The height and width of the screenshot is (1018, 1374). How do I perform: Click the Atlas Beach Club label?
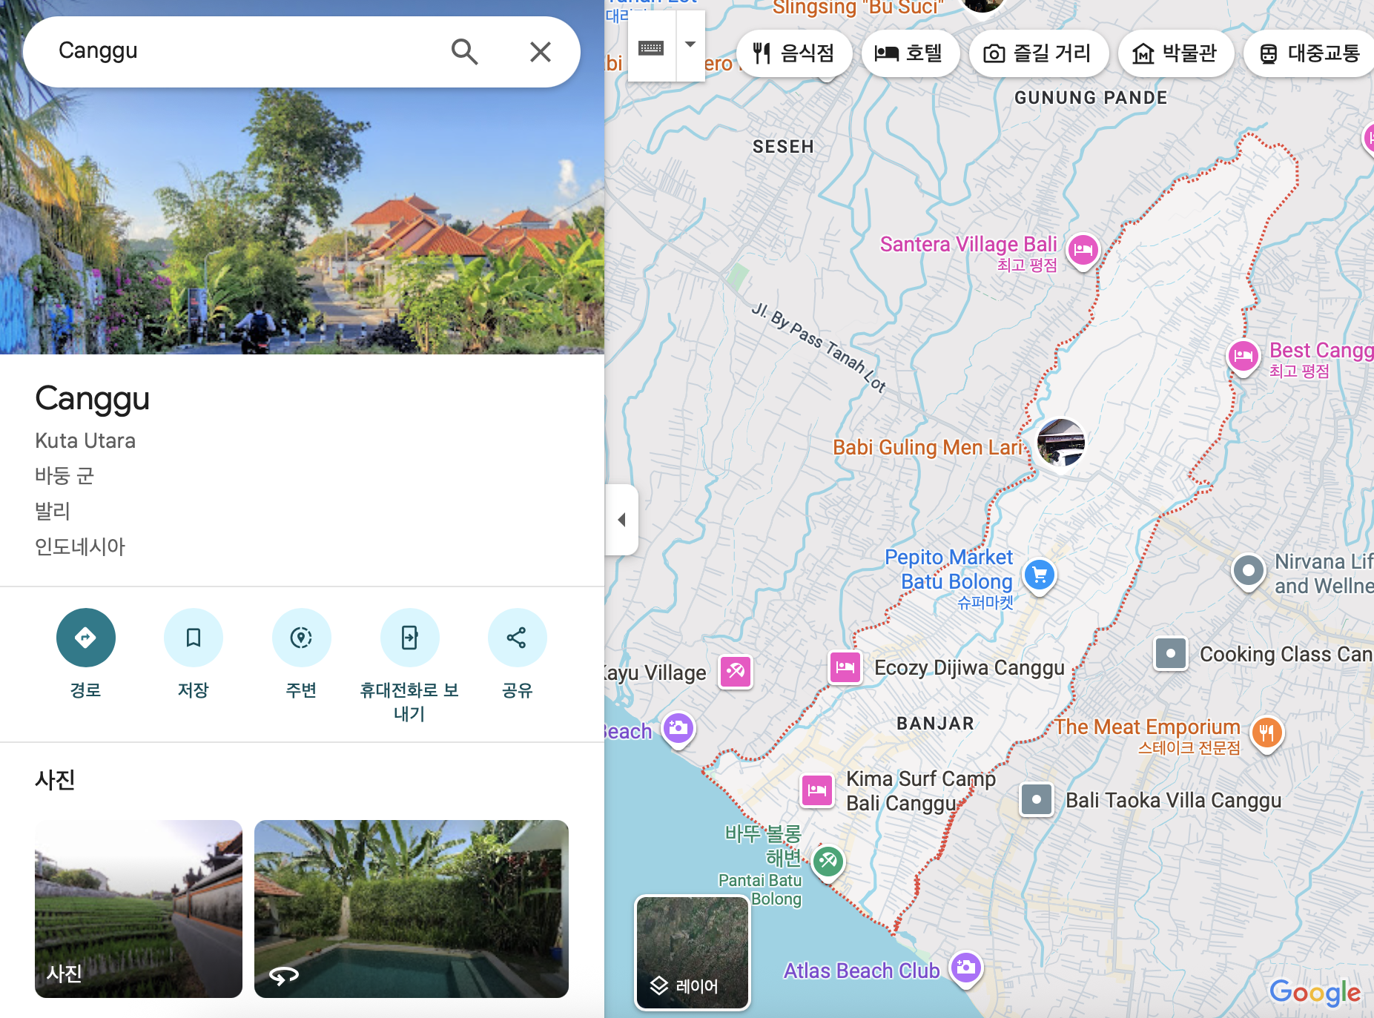[862, 971]
